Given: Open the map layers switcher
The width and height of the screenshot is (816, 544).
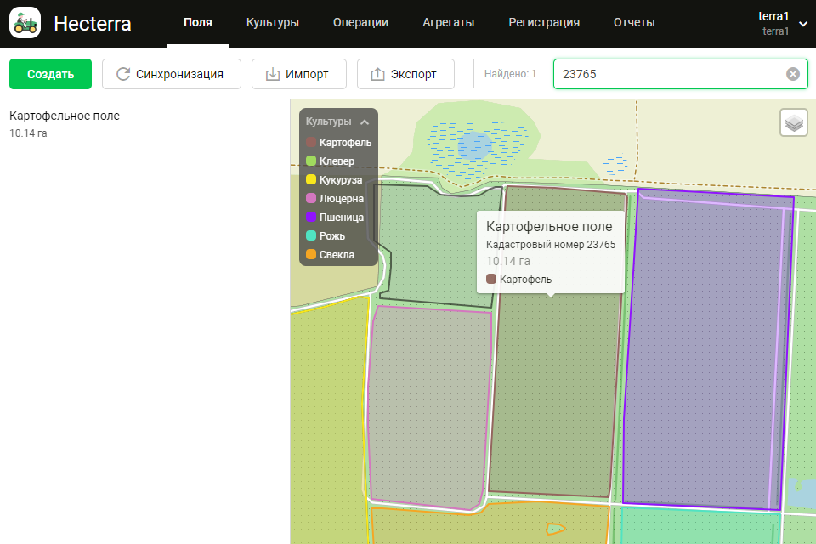Looking at the screenshot, I should pos(794,122).
